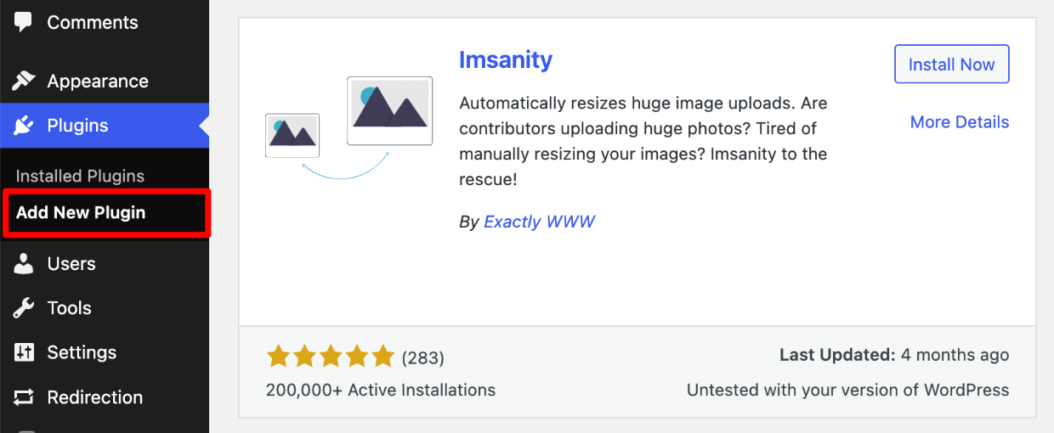
Task: Select Add New Plugin in sidebar
Action: pos(81,212)
